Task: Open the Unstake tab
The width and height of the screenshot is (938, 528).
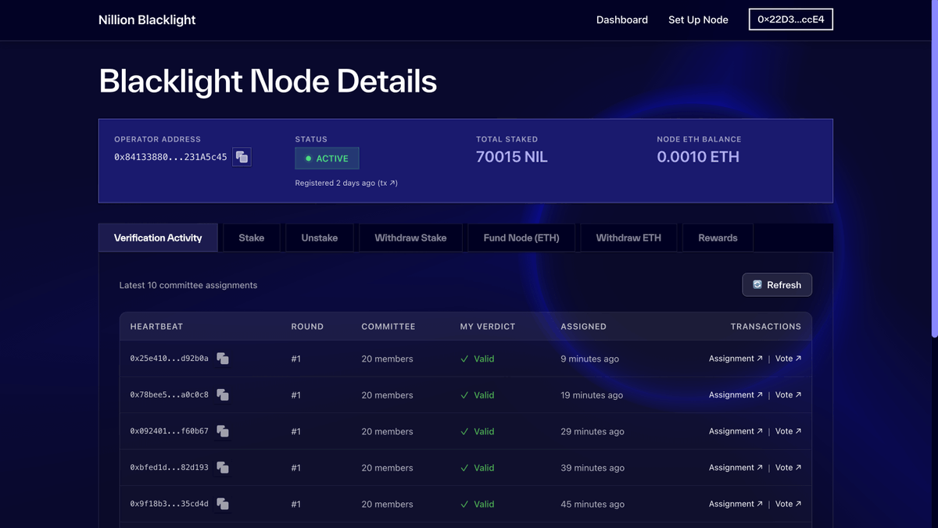Action: [x=319, y=237]
